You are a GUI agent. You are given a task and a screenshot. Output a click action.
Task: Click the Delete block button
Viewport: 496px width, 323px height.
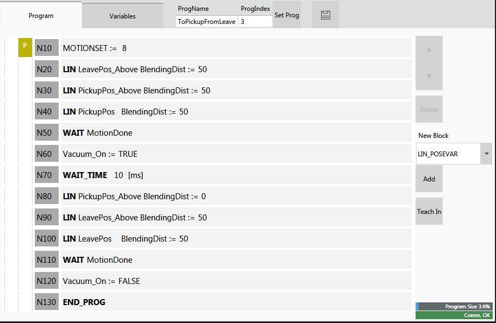[x=429, y=110]
